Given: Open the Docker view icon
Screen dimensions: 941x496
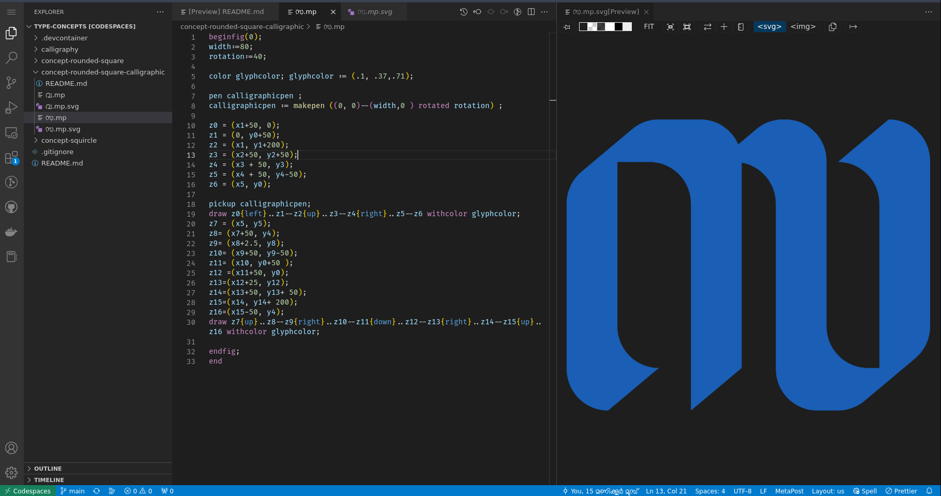Looking at the screenshot, I should coord(11,232).
